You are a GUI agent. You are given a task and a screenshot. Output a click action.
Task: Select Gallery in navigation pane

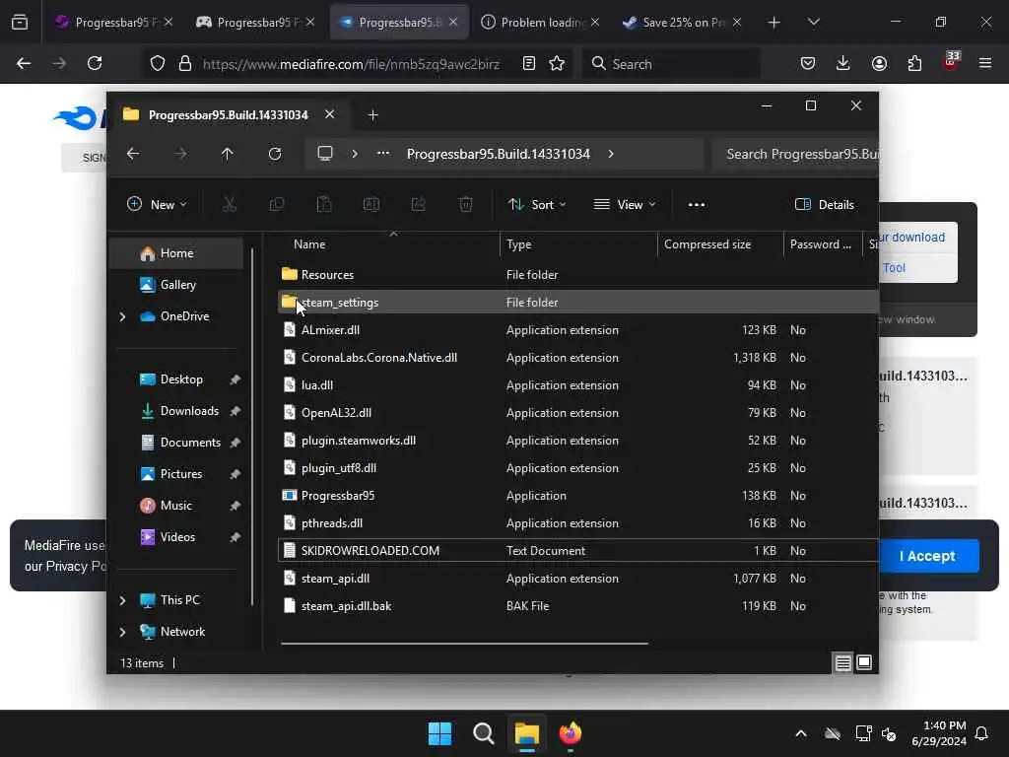click(176, 285)
